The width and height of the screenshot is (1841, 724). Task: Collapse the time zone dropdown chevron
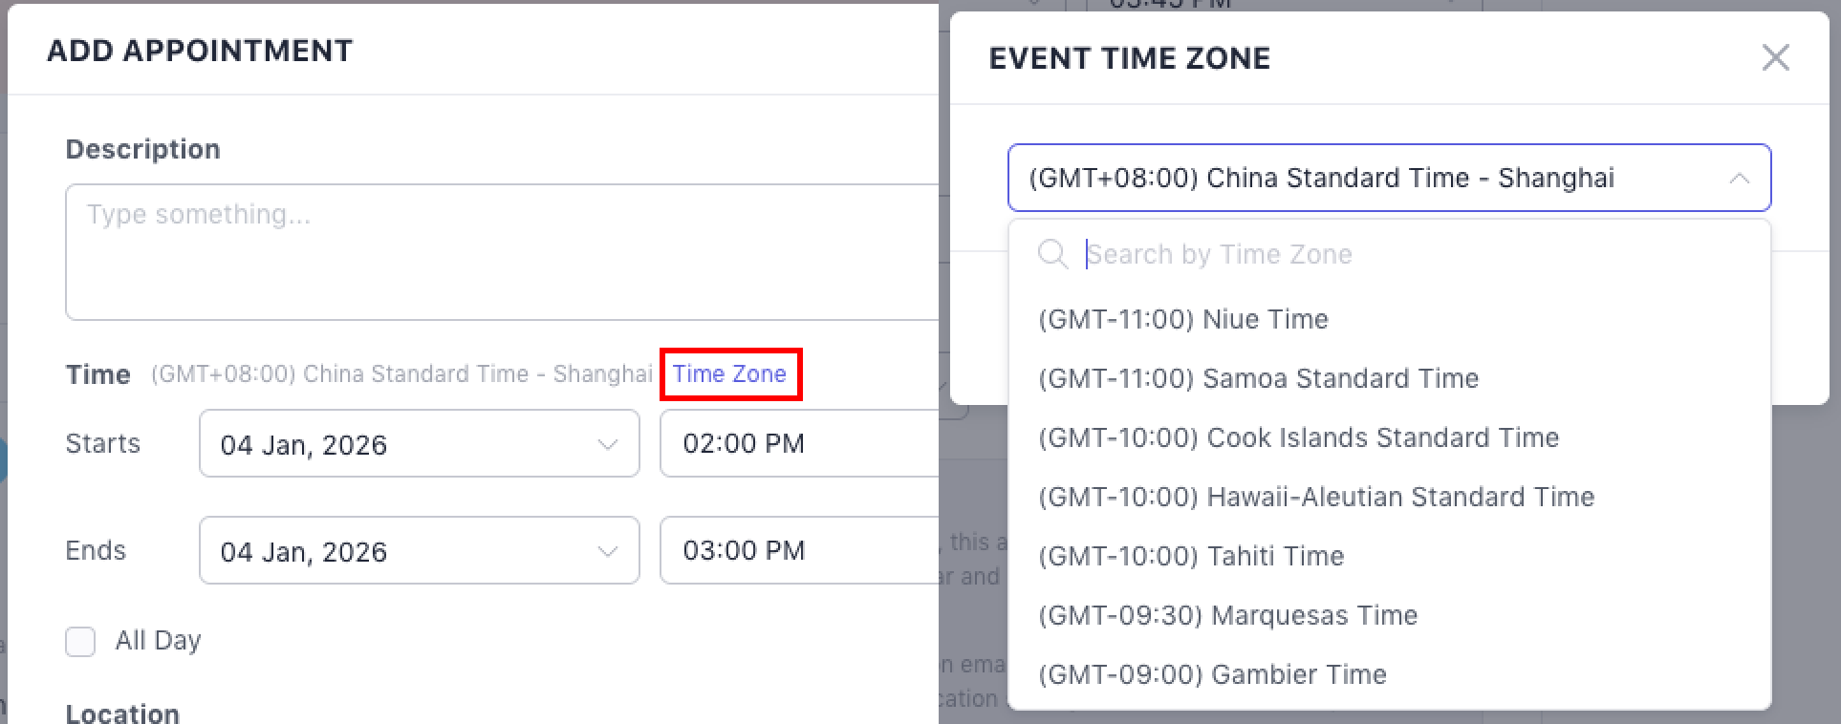tap(1739, 179)
